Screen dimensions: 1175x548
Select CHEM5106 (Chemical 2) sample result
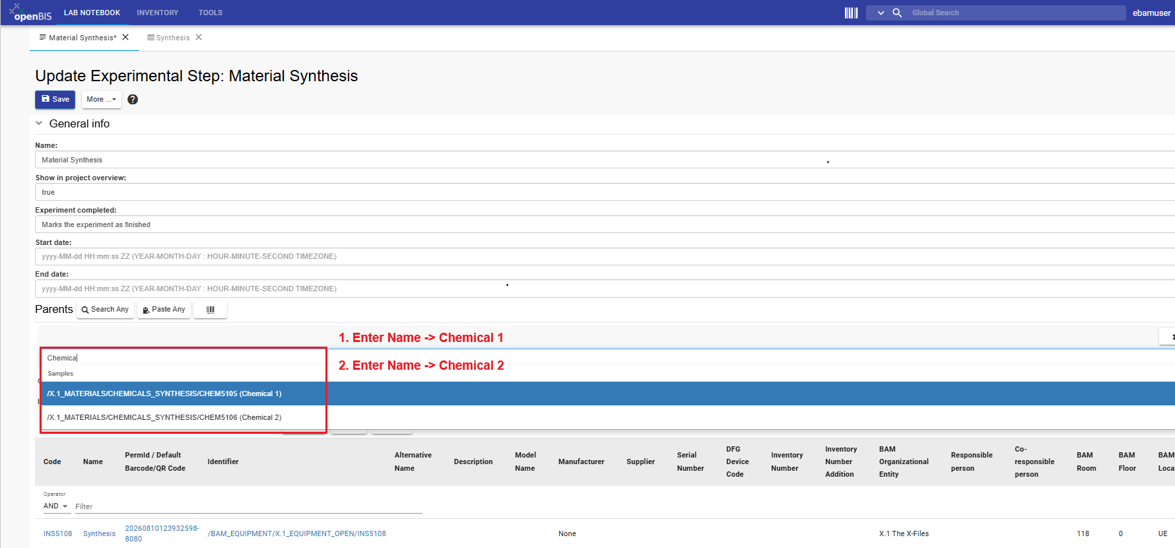pyautogui.click(x=607, y=417)
